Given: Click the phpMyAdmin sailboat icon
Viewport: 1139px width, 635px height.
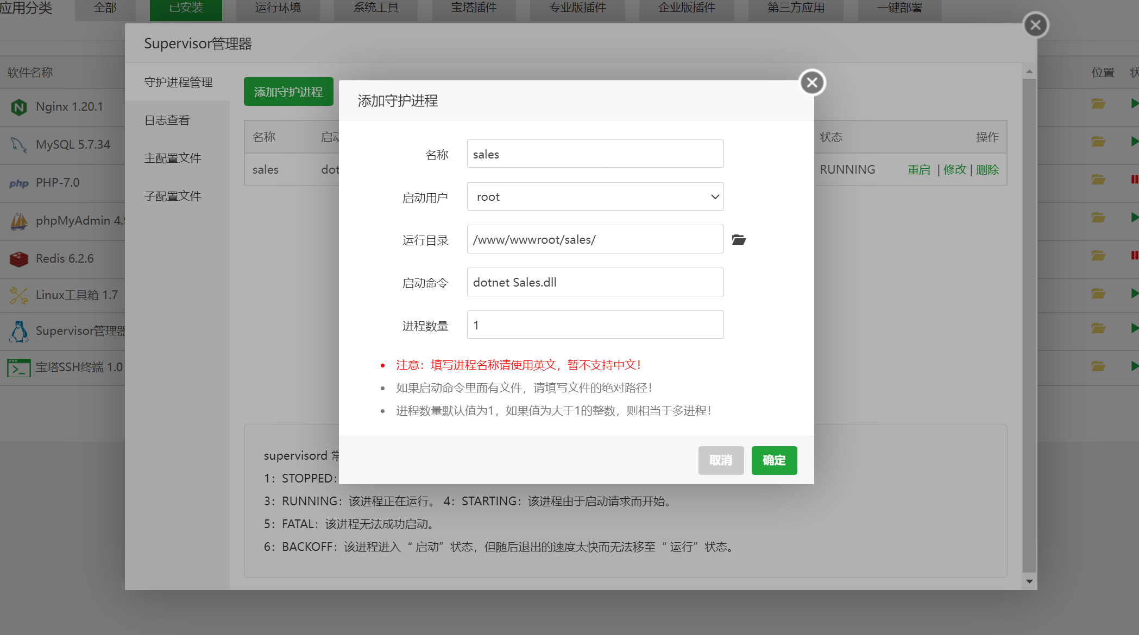Looking at the screenshot, I should tap(19, 221).
